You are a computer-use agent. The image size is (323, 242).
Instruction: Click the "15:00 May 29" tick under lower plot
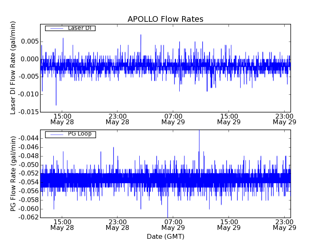[x=229, y=225]
